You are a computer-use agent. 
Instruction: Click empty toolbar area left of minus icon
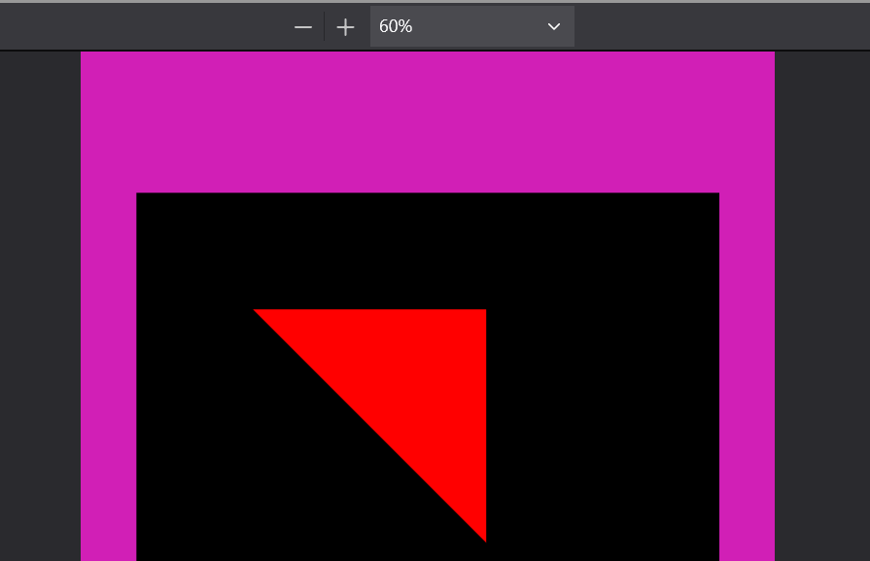point(146,27)
